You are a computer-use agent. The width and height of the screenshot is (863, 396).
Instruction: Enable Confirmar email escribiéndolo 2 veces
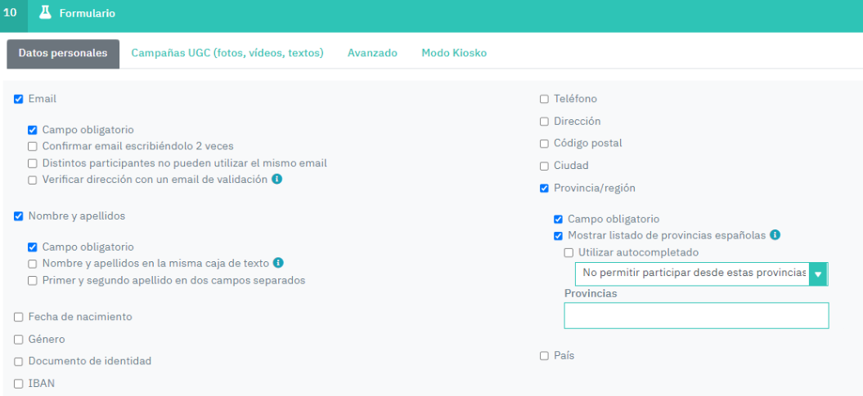pos(33,147)
